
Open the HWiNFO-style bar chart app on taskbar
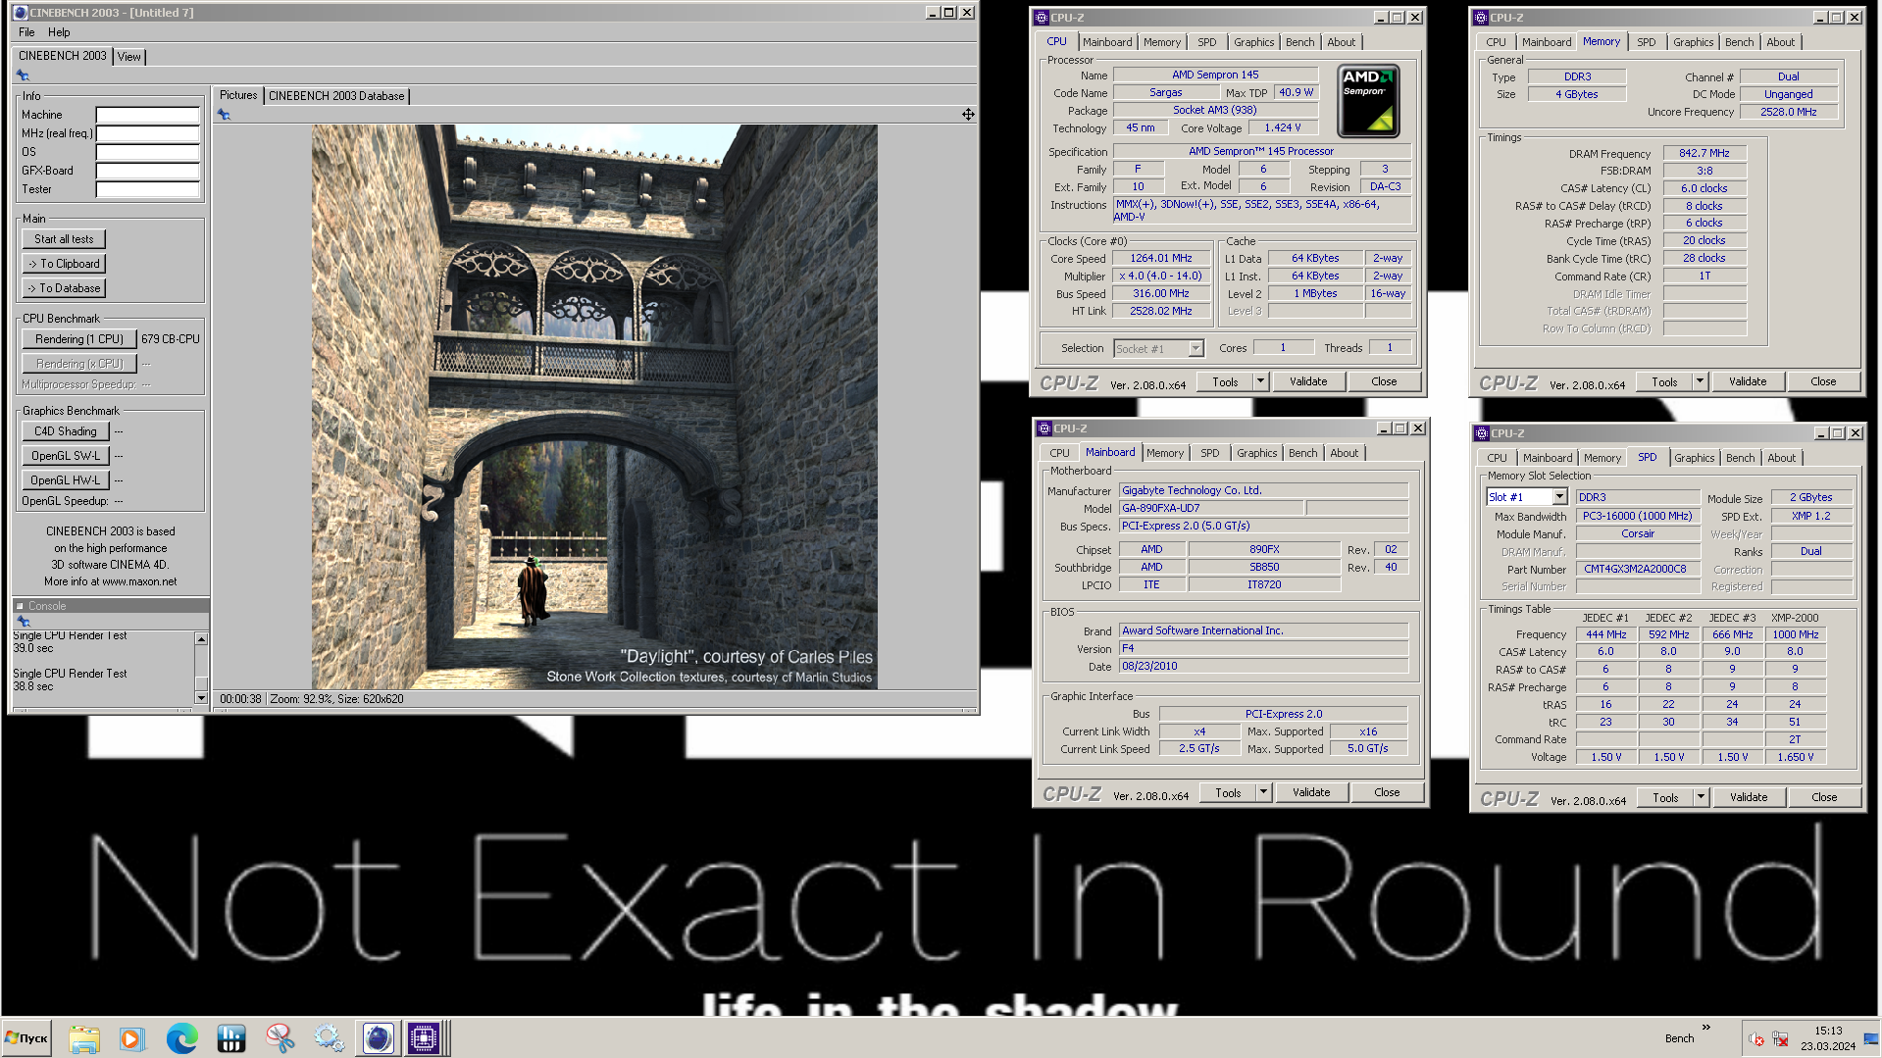click(230, 1038)
